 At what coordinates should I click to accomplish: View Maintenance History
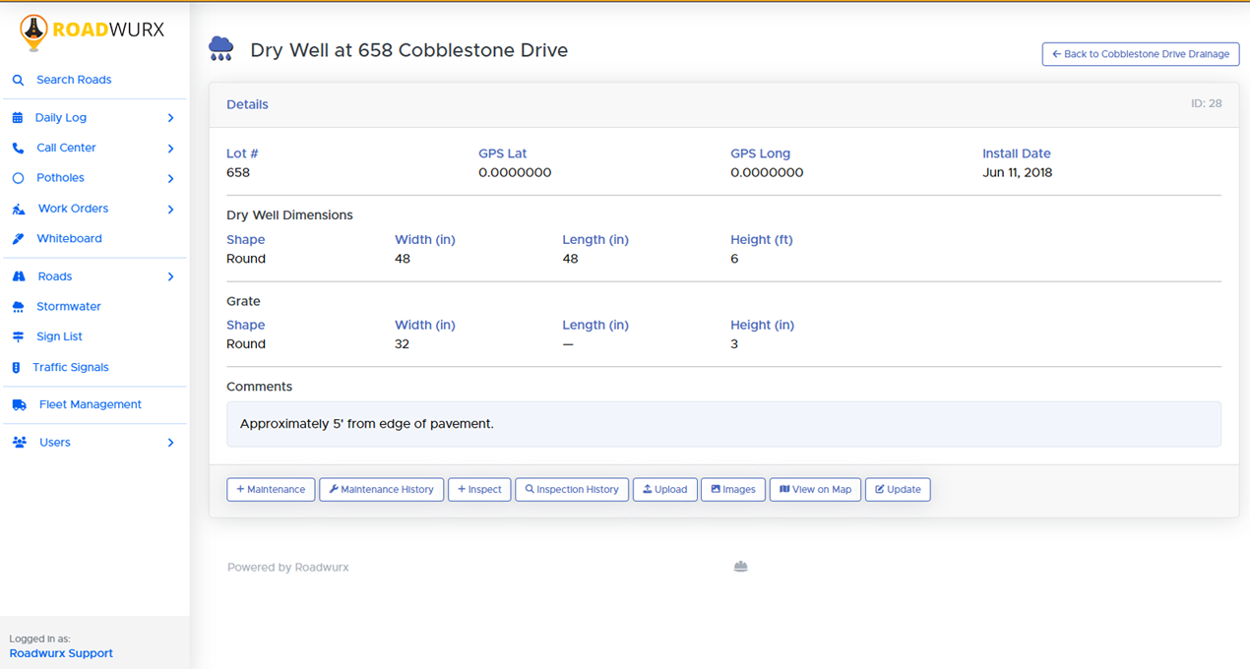pyautogui.click(x=381, y=489)
